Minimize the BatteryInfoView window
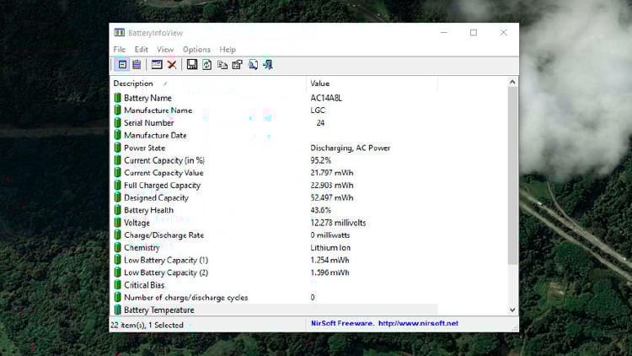 [x=444, y=33]
